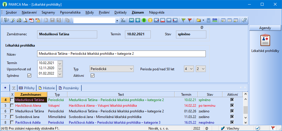
Task: Click the send PDF by email icon
Action: click(38, 20)
